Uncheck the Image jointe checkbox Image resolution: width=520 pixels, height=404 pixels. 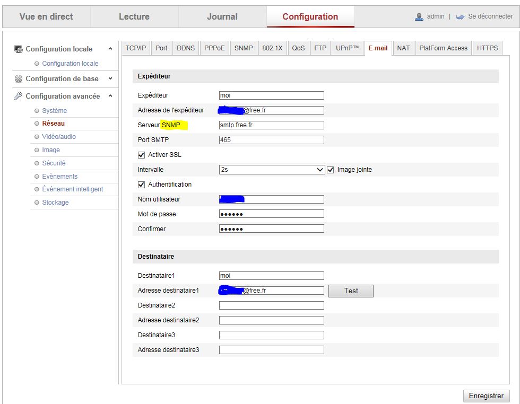331,170
